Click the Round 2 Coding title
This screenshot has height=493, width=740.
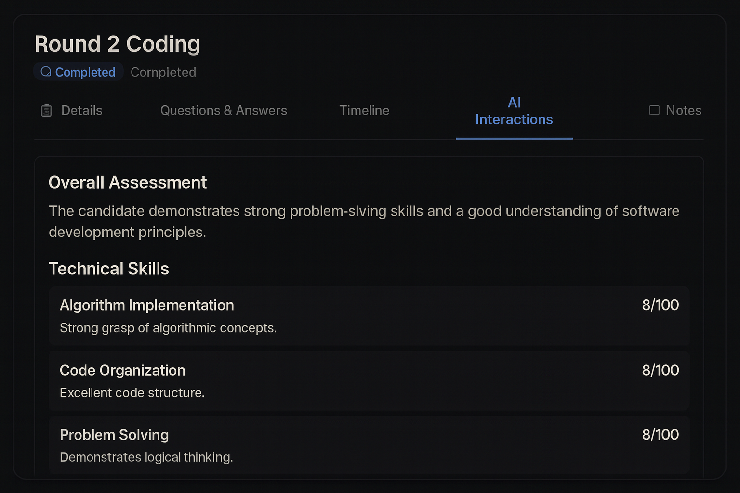(x=118, y=44)
